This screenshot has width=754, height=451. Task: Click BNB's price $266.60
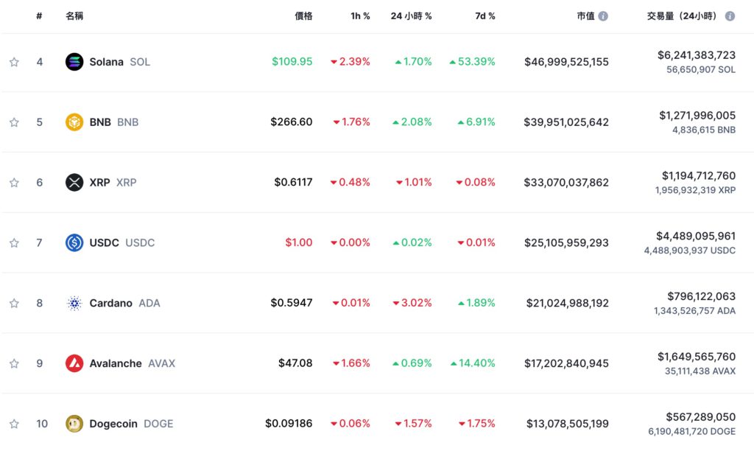[292, 122]
